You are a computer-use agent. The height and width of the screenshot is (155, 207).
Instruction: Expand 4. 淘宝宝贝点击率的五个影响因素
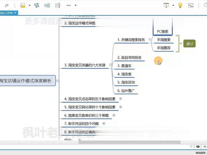pos(120,99)
